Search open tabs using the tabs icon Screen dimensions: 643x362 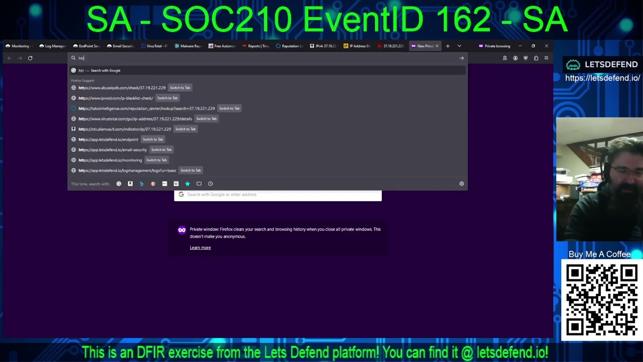[199, 184]
